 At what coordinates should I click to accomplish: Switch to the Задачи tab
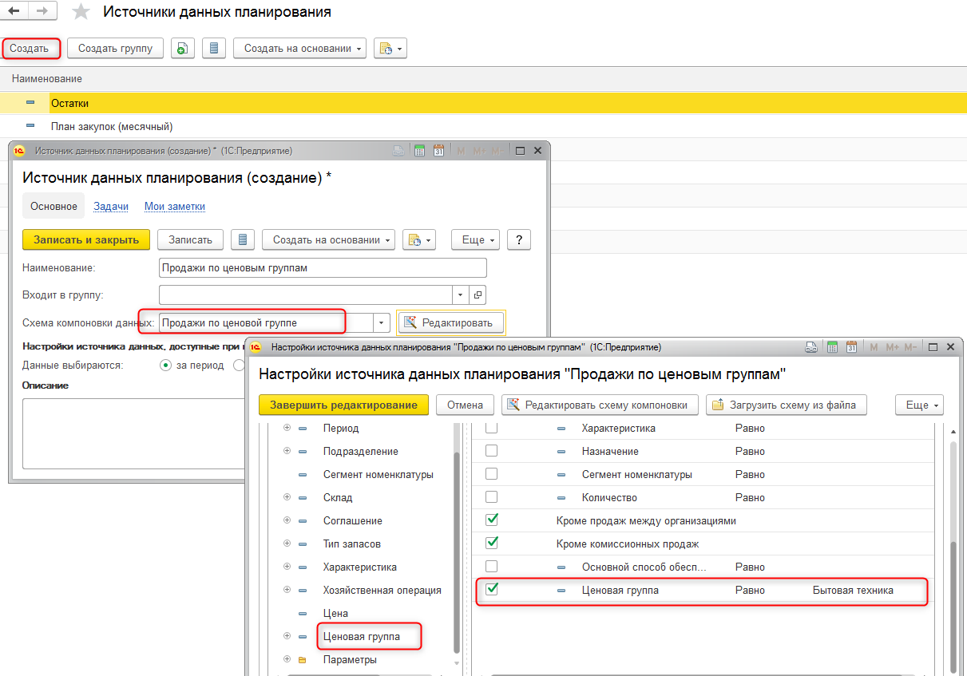(x=111, y=207)
